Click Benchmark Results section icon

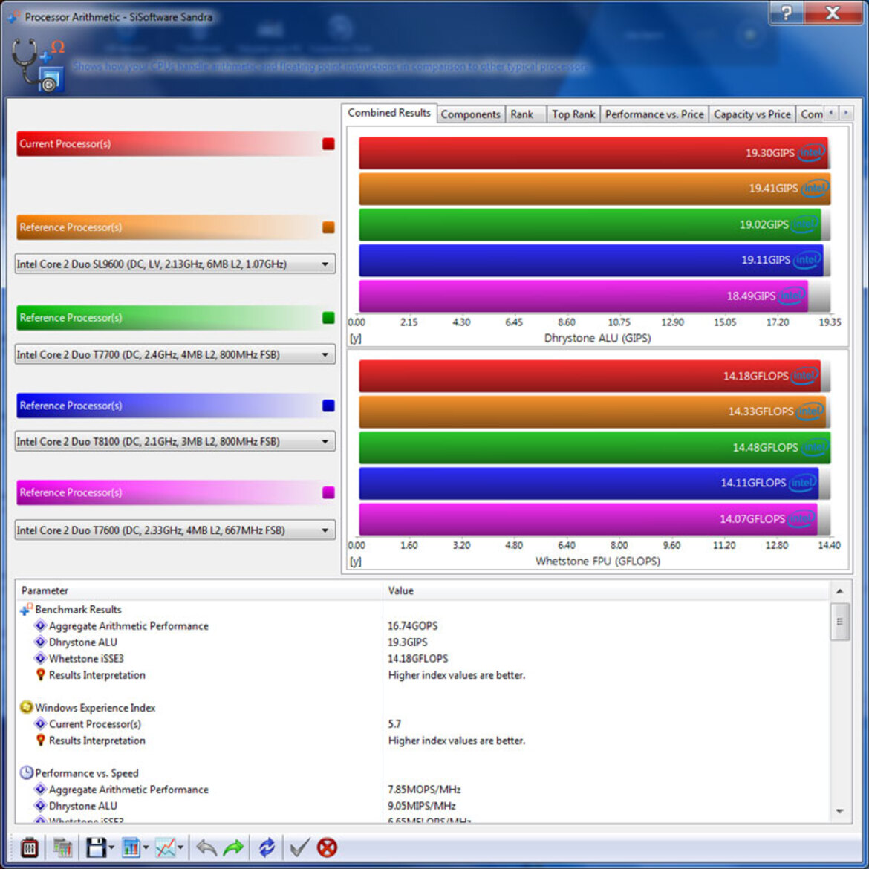[26, 609]
